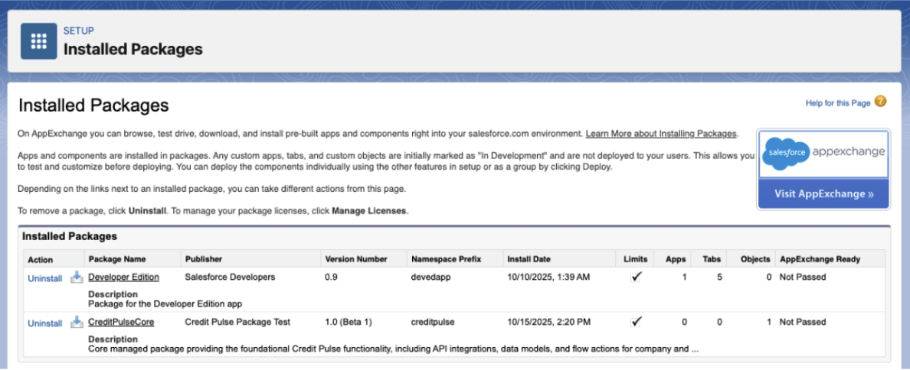Click the Install Date column header
Image resolution: width=910 pixels, height=370 pixels.
(529, 259)
